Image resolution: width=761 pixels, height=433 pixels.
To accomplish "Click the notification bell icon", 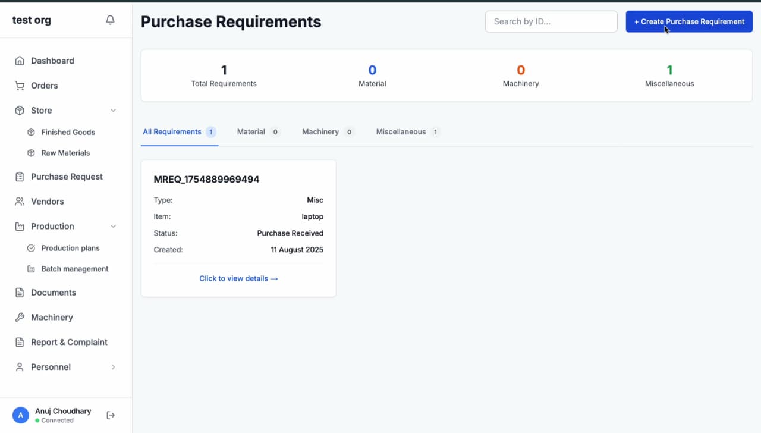I will pyautogui.click(x=110, y=20).
